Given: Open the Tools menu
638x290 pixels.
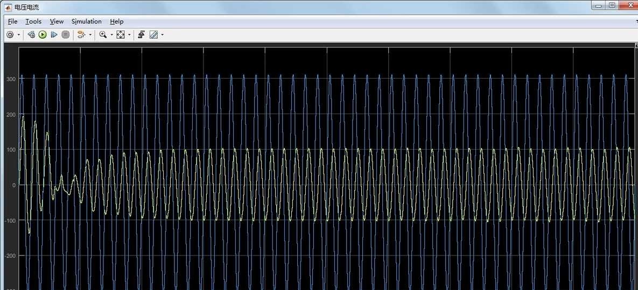Looking at the screenshot, I should coord(33,22).
